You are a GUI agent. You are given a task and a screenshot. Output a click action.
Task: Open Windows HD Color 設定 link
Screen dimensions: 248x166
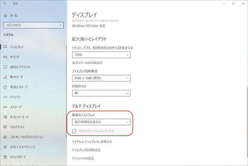[89, 26]
